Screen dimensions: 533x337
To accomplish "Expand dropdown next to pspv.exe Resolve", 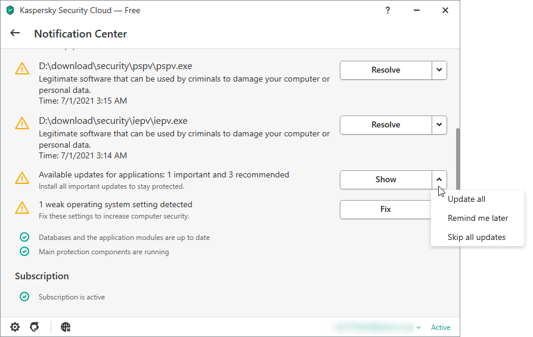I will [x=439, y=70].
